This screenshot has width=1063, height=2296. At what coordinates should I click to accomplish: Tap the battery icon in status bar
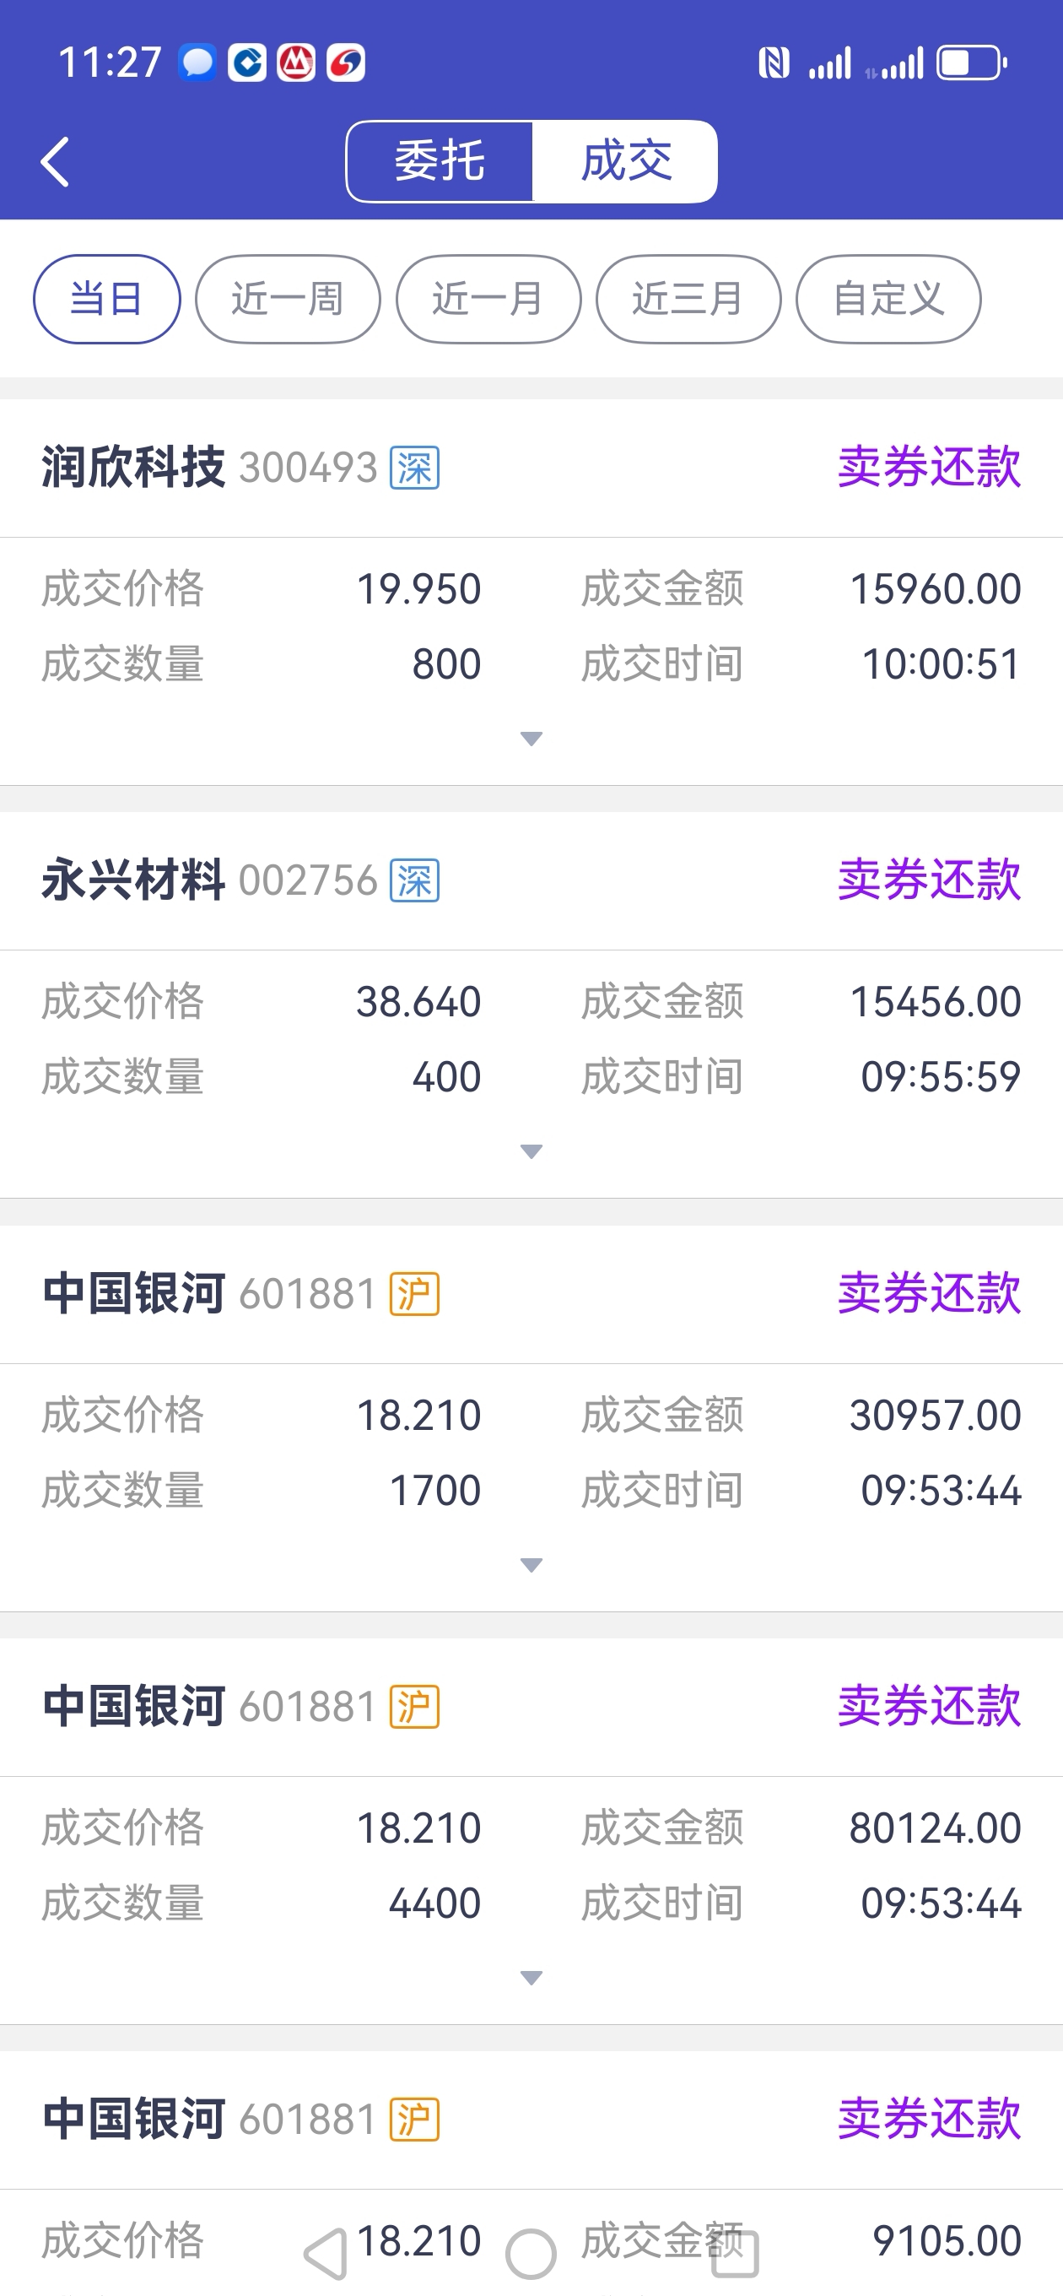pos(971,63)
